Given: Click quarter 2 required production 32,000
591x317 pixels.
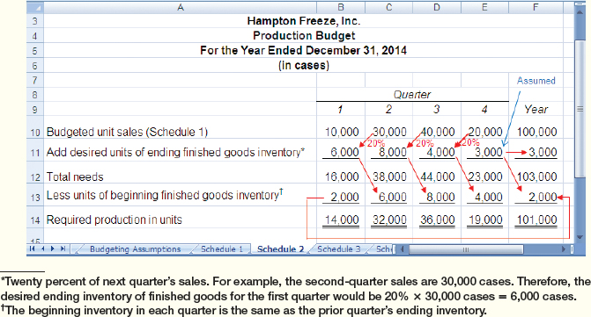Looking at the screenshot, I should click(x=389, y=220).
